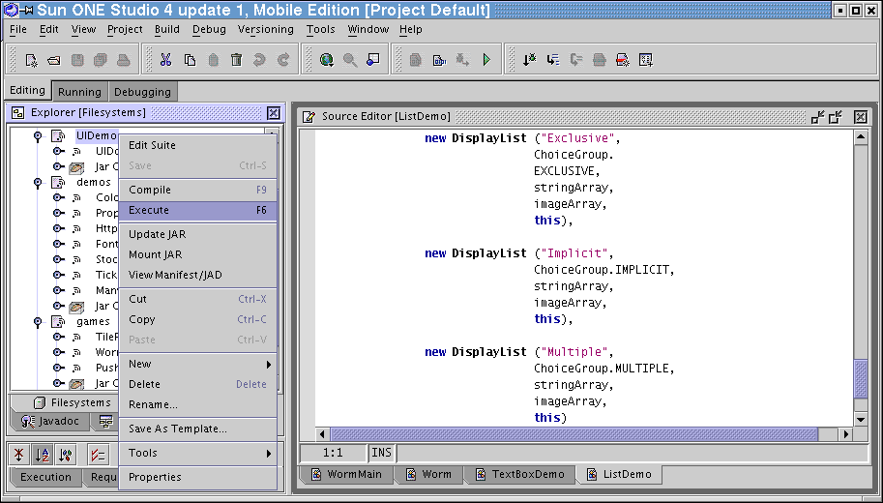883x503 pixels.
Task: Click the Cut scissors toolbar icon
Action: 165,60
